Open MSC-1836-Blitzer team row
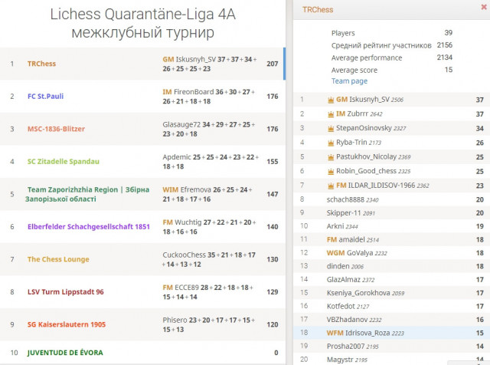Viewport: 490px width, 365px height. pos(142,129)
